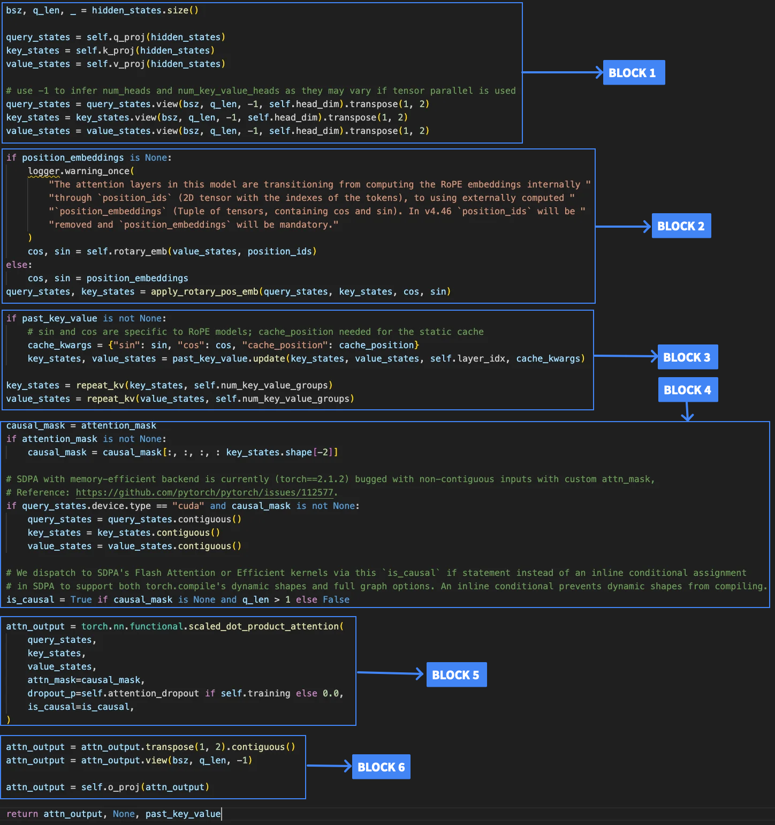This screenshot has width=775, height=825.
Task: Click the scaled_dot_product_attention( call line
Action: pos(174,626)
